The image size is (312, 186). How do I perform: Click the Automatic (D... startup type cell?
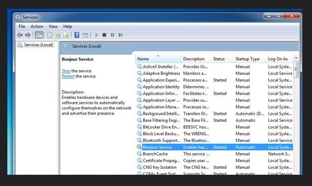(250, 114)
